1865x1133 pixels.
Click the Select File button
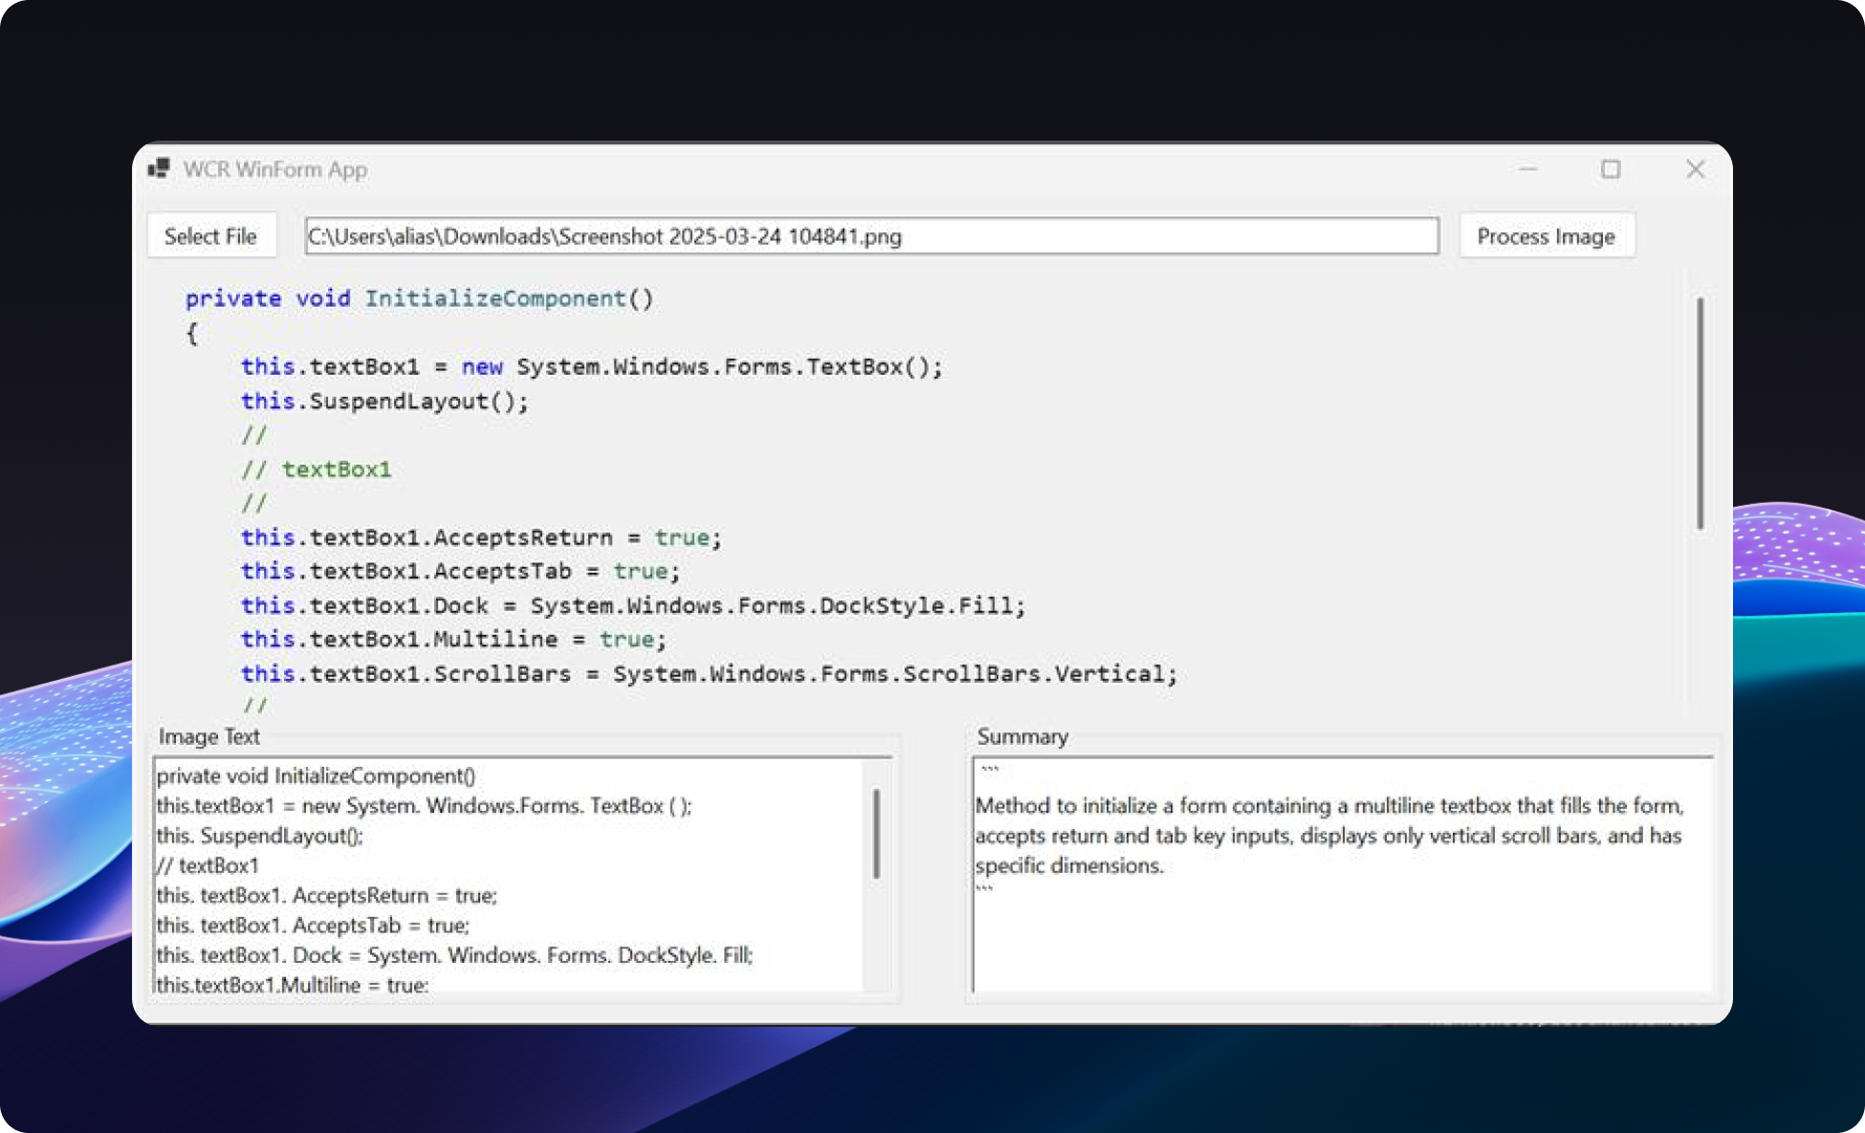pos(210,236)
